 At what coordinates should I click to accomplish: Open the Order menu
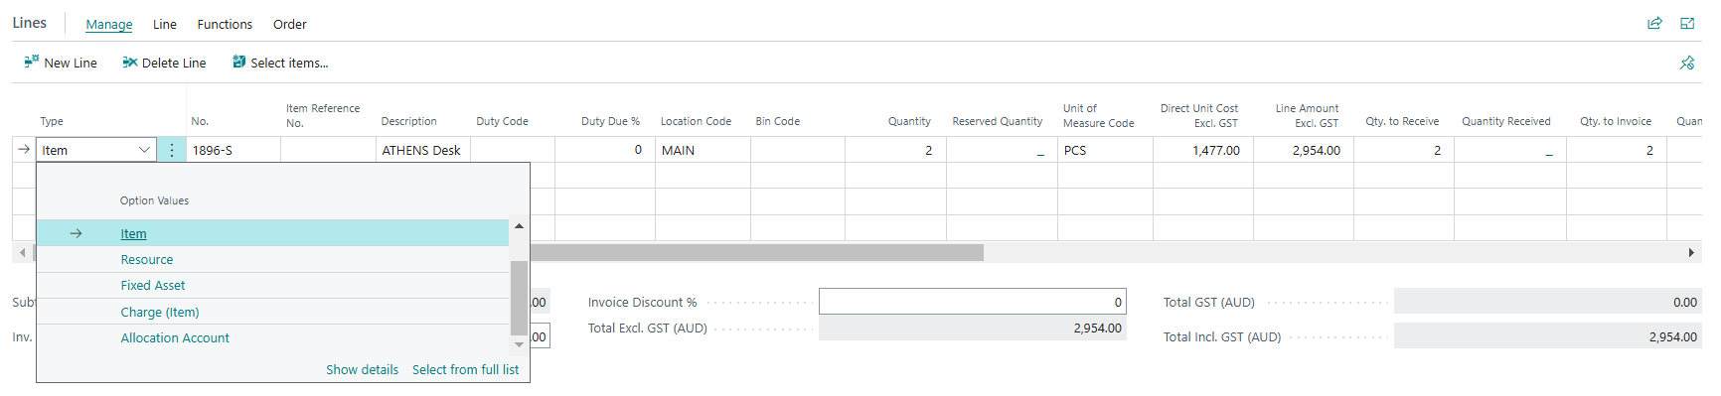290,24
